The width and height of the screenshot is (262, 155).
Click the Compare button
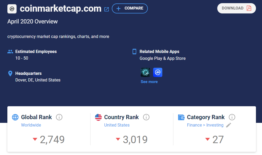coord(130,8)
